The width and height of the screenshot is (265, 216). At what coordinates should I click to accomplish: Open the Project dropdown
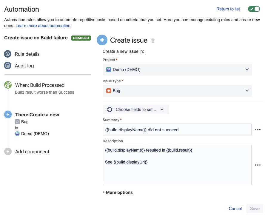[247, 69]
